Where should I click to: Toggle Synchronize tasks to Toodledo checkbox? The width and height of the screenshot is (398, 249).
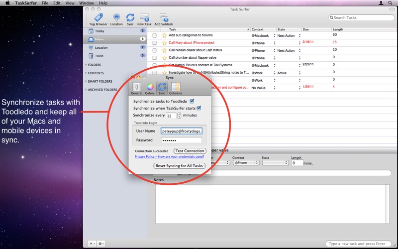[x=192, y=101]
